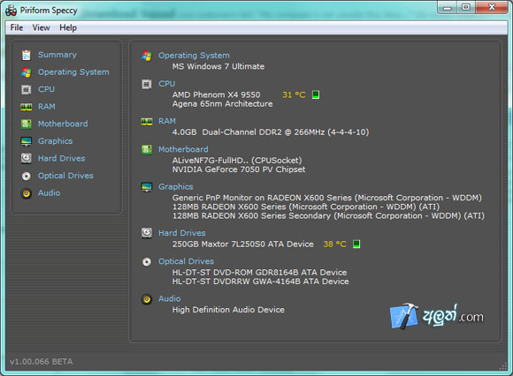Click the High Definition Audio Device line

(x=228, y=310)
